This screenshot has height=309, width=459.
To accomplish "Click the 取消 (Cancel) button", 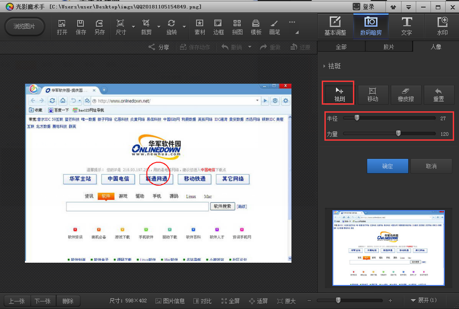I will [x=431, y=166].
